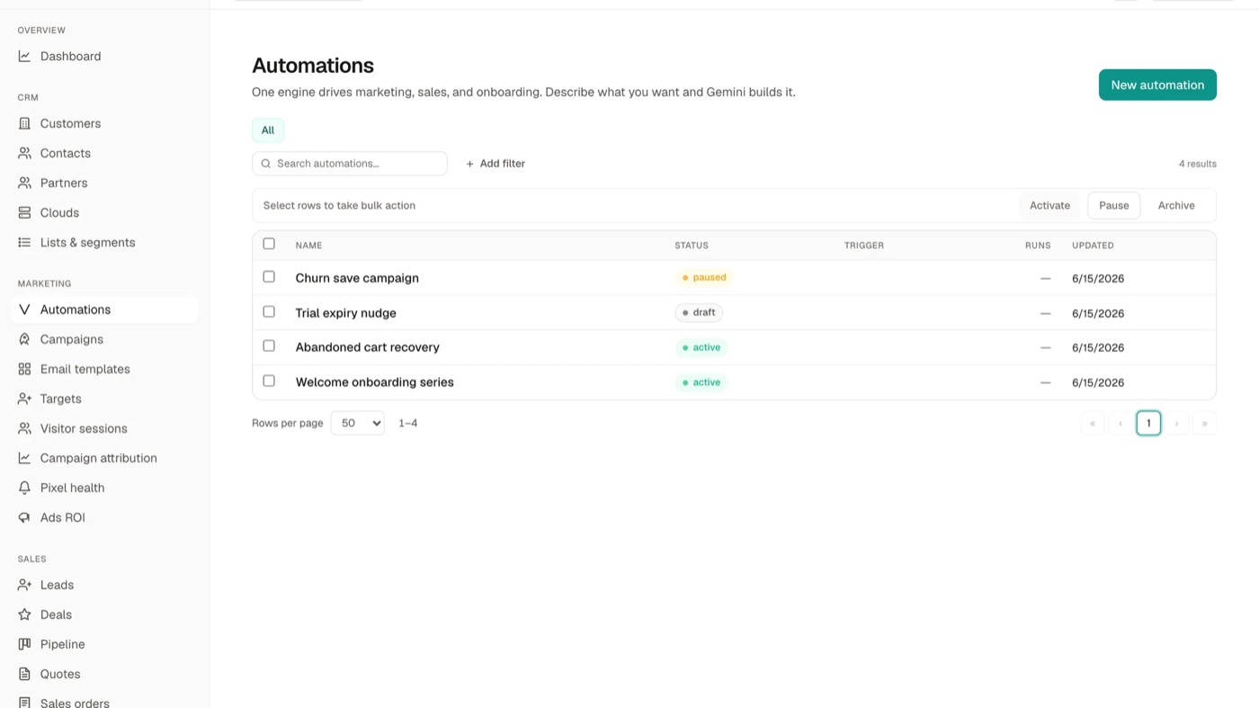Click the next page arrow
Viewport: 1259px width, 708px height.
coord(1176,423)
